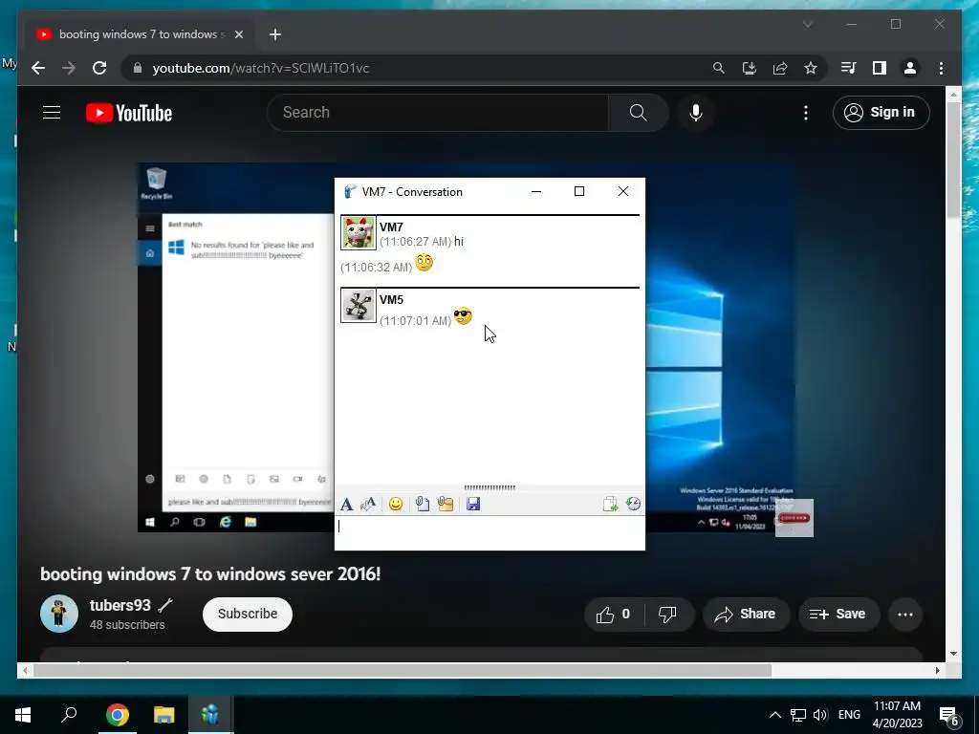979x734 pixels.
Task: Open File Explorer from the taskbar
Action: [x=164, y=715]
